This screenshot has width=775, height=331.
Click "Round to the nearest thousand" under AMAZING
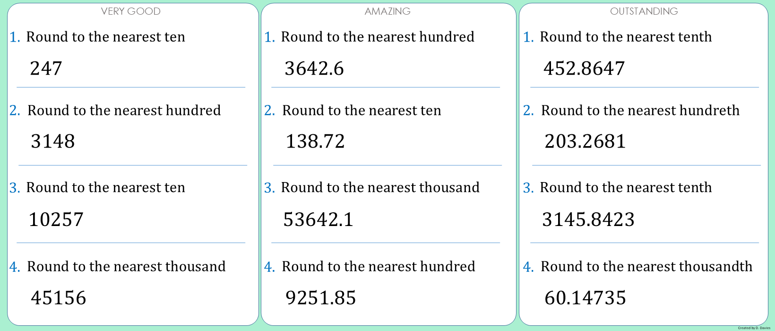point(380,188)
